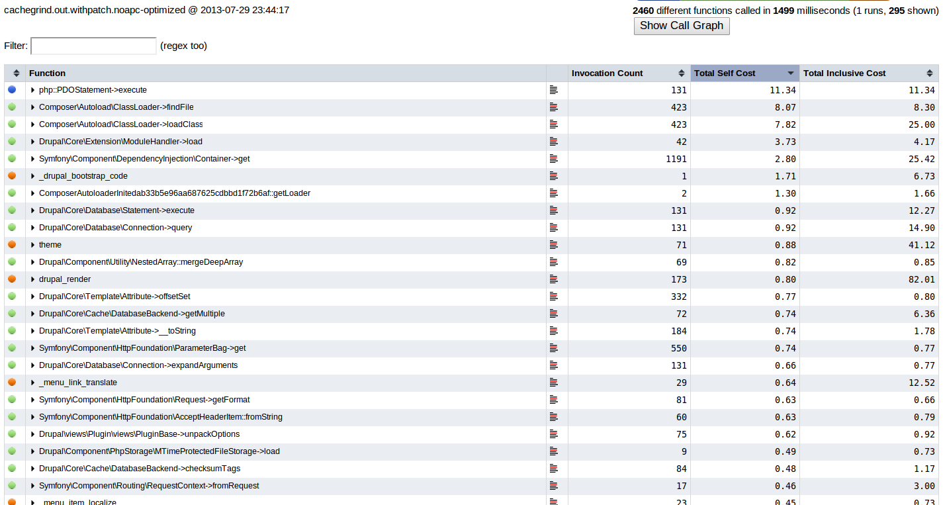Click file icon for ParameterBag->get row

coord(554,348)
